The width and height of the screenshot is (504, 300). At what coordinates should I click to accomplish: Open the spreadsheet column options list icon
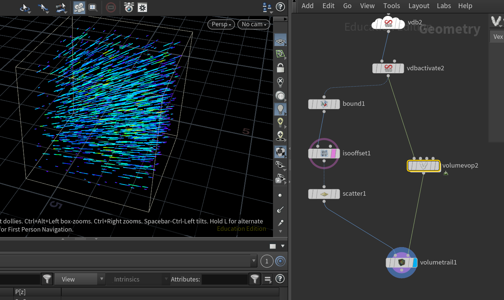(x=267, y=279)
